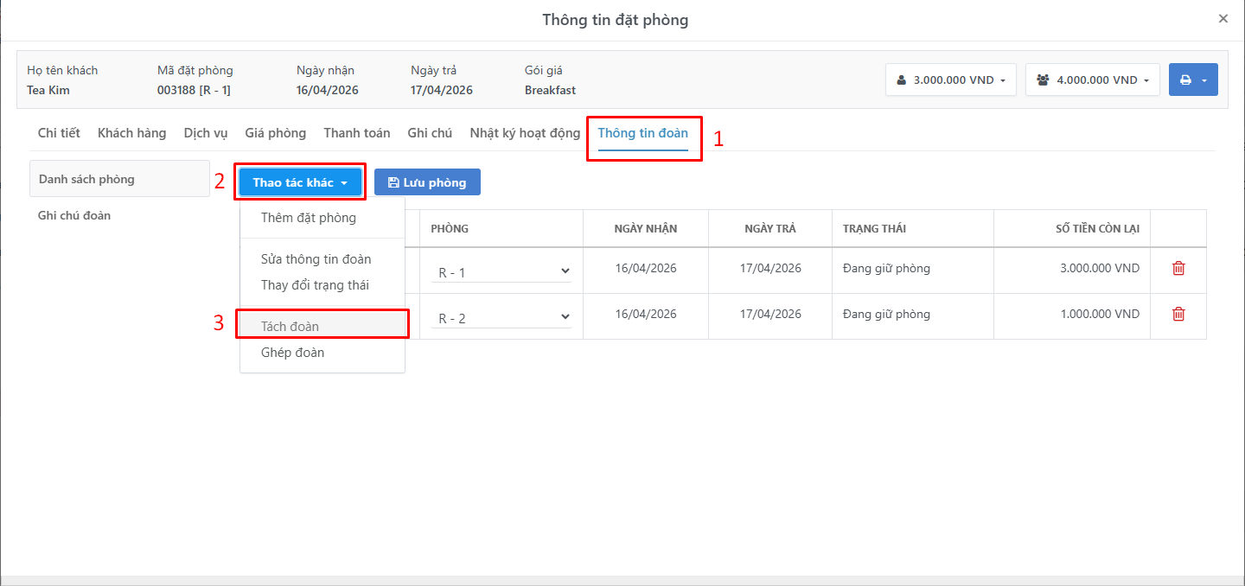Click the NGÀY TRẢ column header

[x=770, y=229]
